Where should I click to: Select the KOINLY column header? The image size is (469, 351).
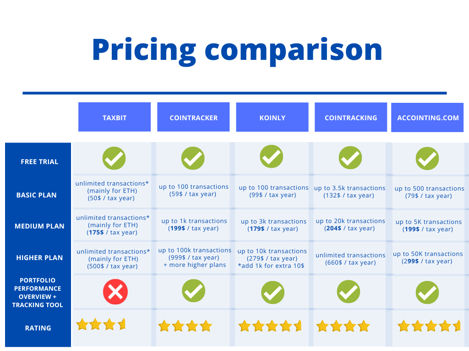pos(272,117)
